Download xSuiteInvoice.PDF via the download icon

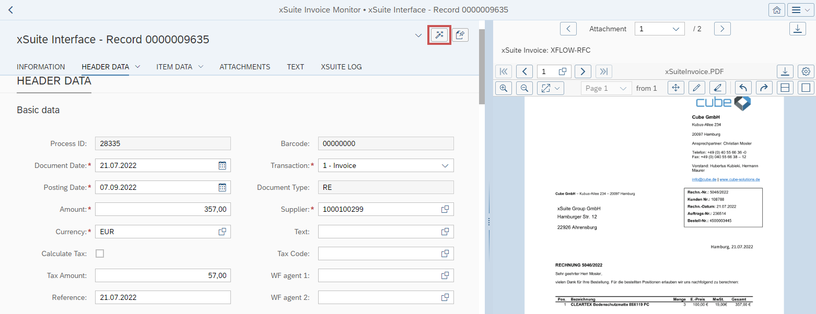[785, 71]
